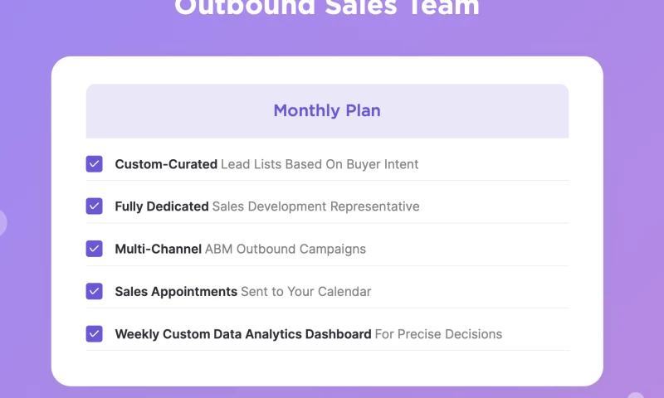The height and width of the screenshot is (398, 664).
Task: Toggle the Custom-Curated Lead Lists checkbox
Action: point(95,164)
